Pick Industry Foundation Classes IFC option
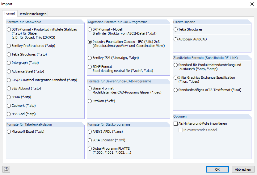Viewport: 257px width, 175px height. click(x=90, y=42)
